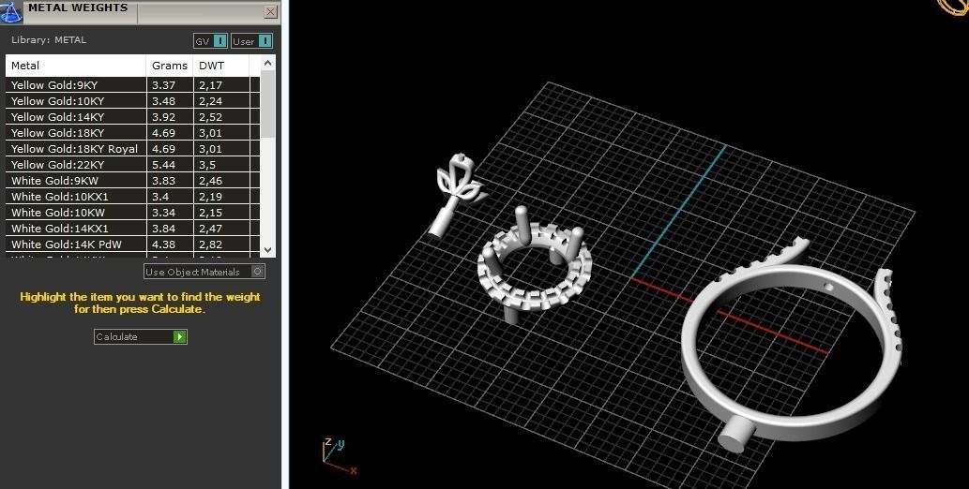Click the metal list scrollbar thumb
The height and width of the screenshot is (489, 969).
point(267,104)
